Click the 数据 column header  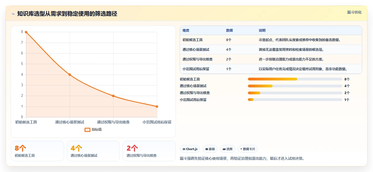click(x=230, y=31)
